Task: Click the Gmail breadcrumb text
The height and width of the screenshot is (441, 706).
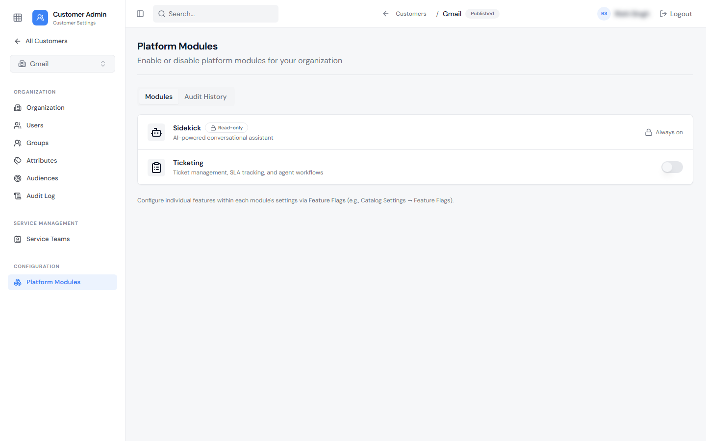Action: (452, 14)
